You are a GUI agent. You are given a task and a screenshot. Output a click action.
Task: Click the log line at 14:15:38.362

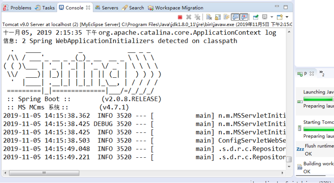(x=144, y=116)
